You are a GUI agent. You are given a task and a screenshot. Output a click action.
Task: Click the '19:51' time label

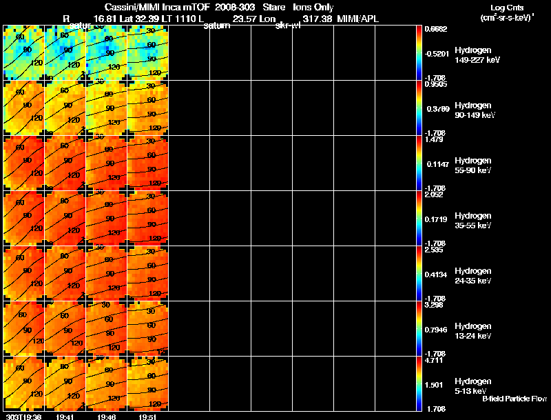pos(147,417)
